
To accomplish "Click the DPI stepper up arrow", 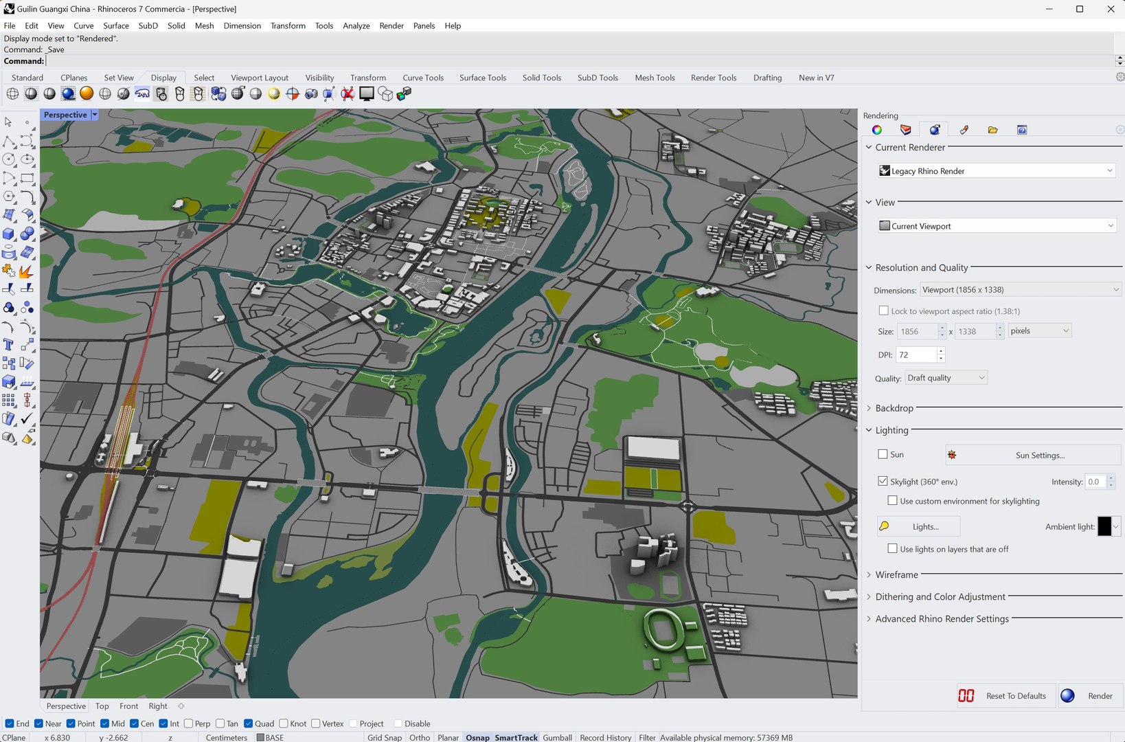I will 941,351.
